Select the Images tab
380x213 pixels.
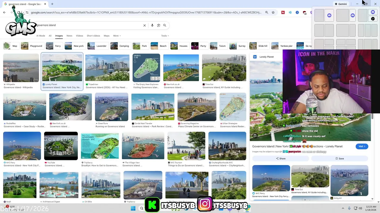(x=59, y=36)
